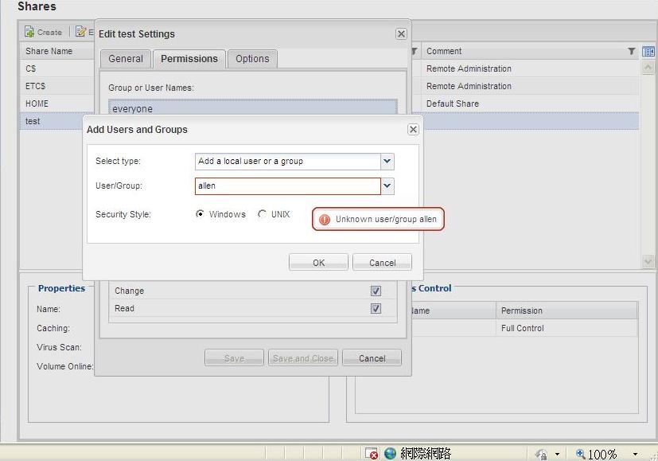Image resolution: width=658 pixels, height=461 pixels.
Task: Select the Windows security style
Action: point(201,214)
